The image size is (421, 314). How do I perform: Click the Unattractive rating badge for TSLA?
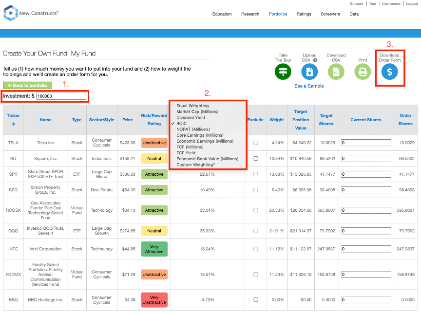click(x=154, y=143)
